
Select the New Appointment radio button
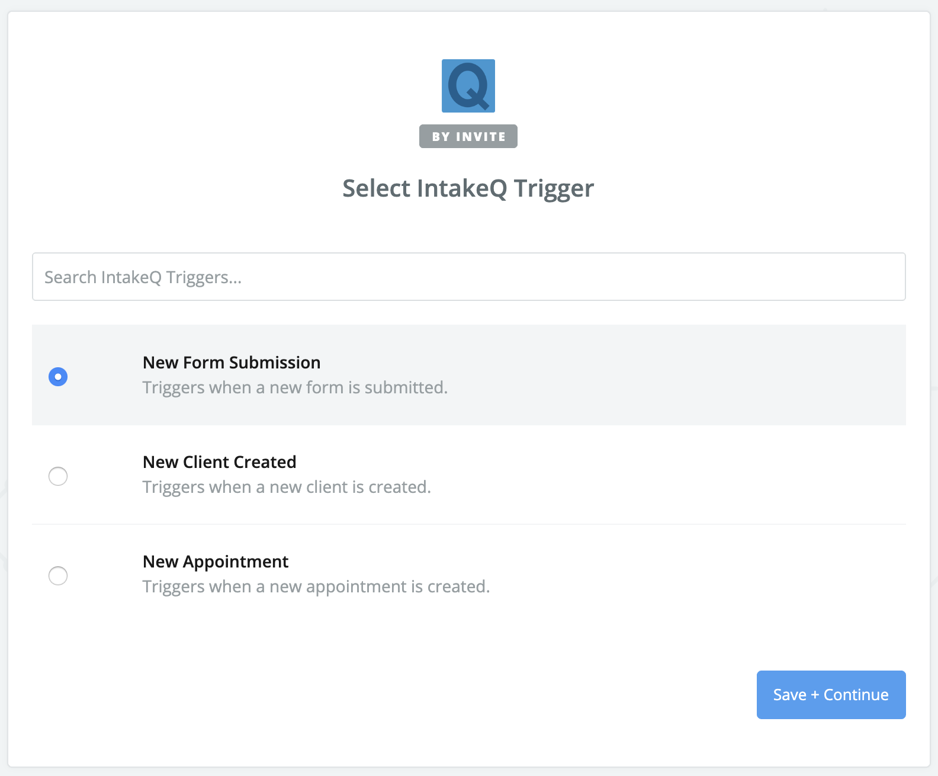[58, 576]
